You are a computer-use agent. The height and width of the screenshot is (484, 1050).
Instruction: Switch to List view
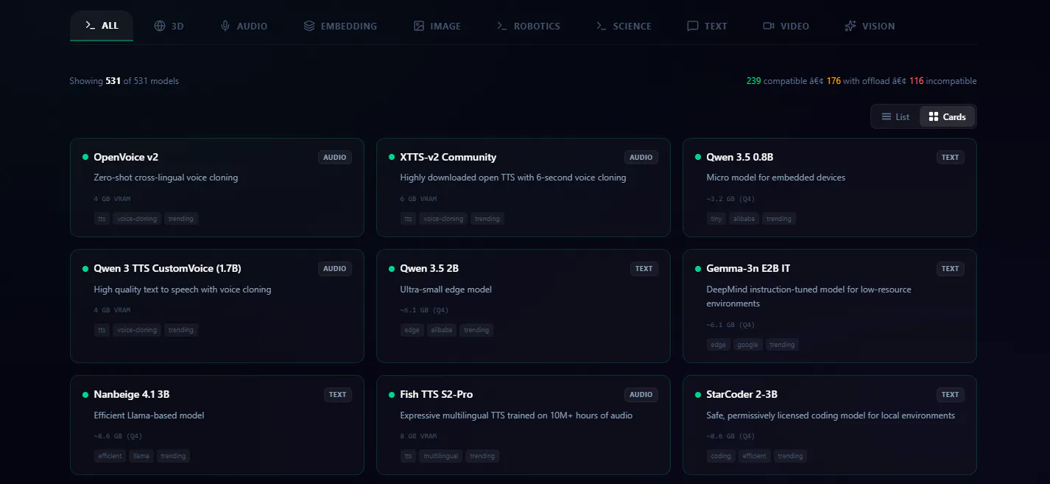click(x=895, y=116)
